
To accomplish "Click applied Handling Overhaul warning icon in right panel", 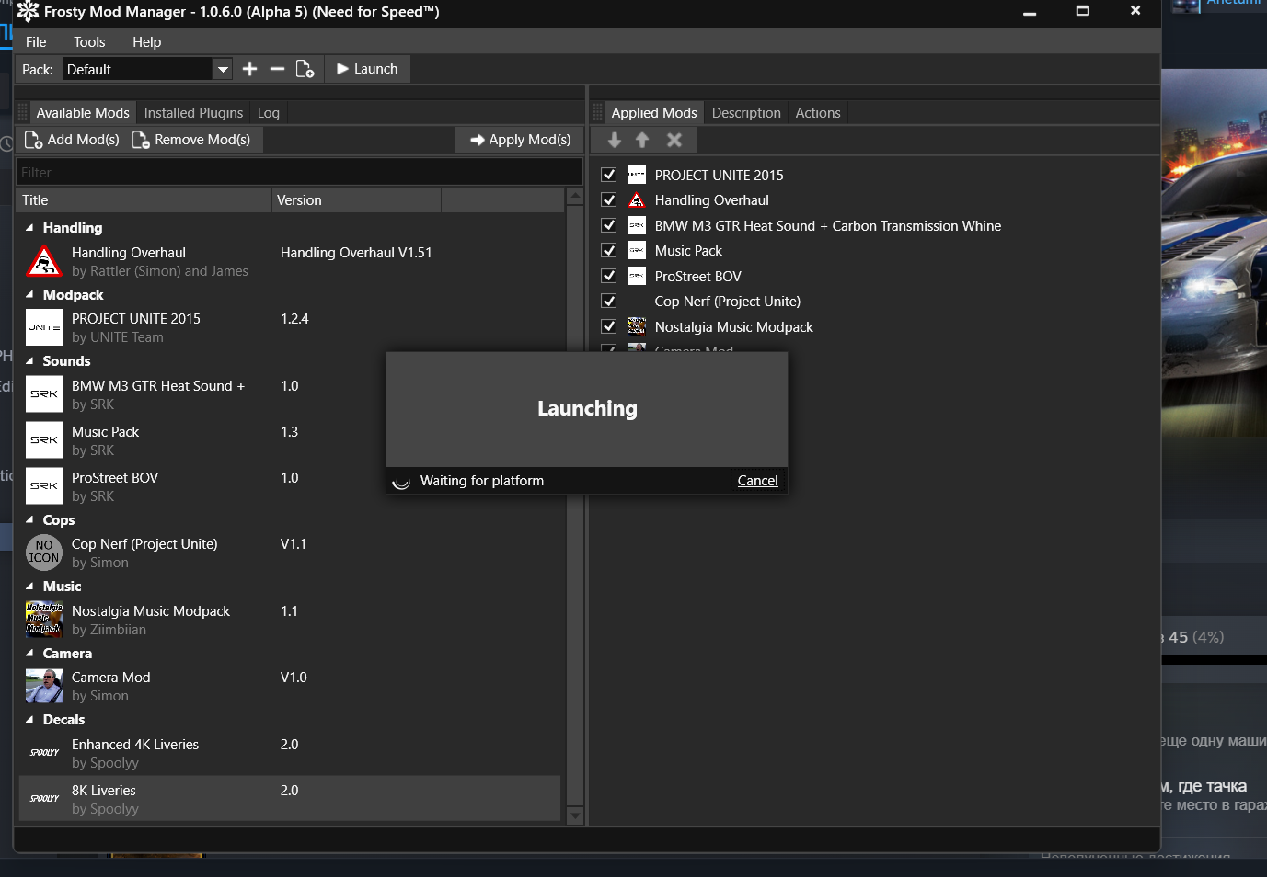I will click(637, 200).
